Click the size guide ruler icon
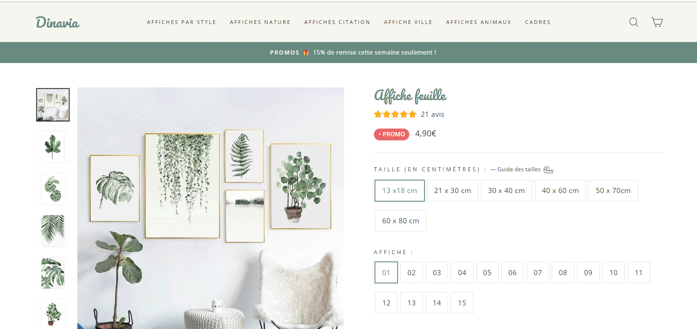The image size is (697, 329). click(548, 170)
